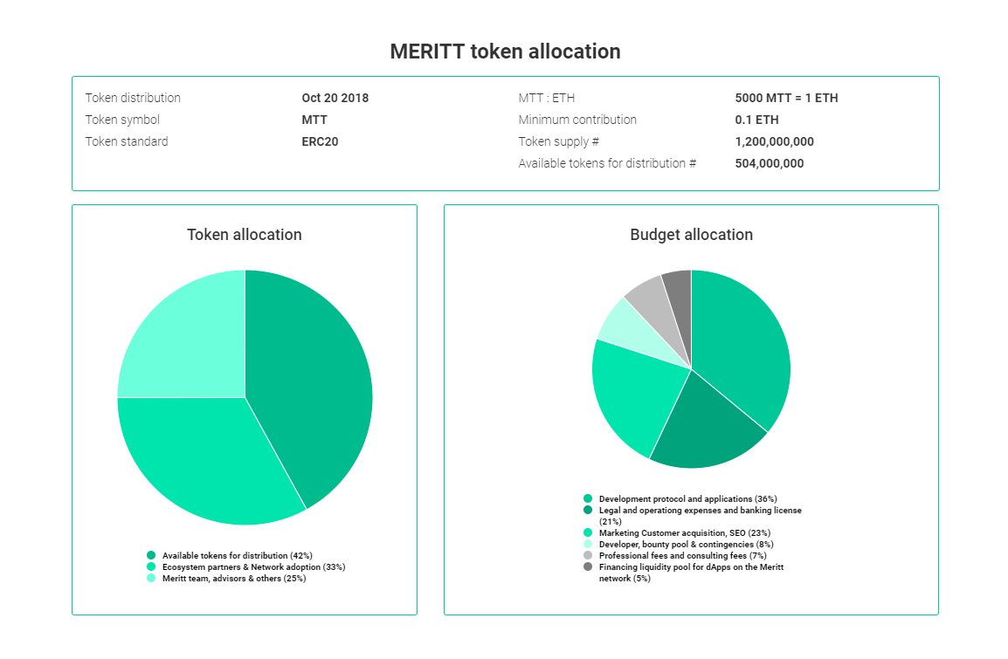Select the 25% light mint token pie slice
1008x659 pixels.
(x=186, y=340)
